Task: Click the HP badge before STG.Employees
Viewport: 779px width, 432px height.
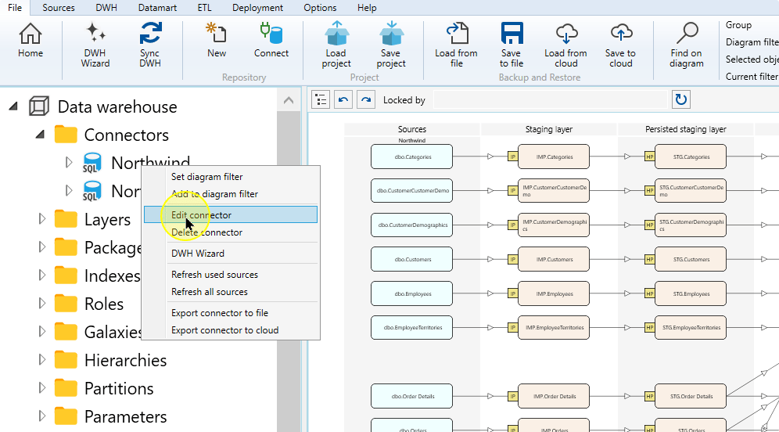Action: [x=649, y=293]
